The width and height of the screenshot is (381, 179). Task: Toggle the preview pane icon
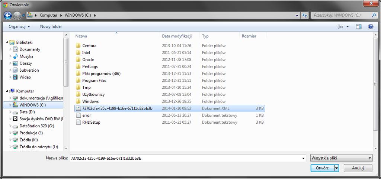(359, 26)
